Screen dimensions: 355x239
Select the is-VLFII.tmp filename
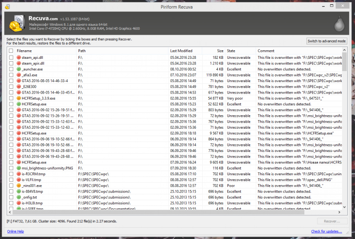point(31,180)
